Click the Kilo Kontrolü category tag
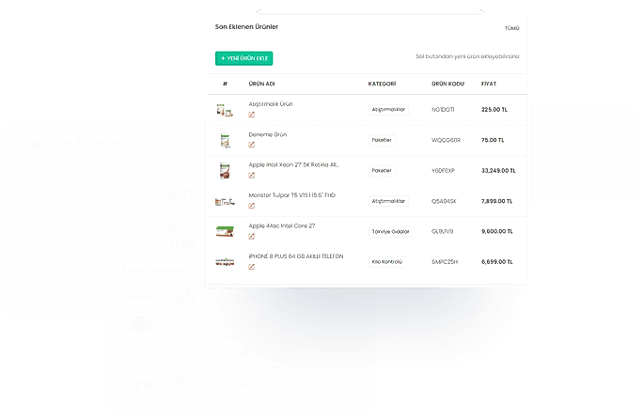This screenshot has height=418, width=643. coord(386,261)
